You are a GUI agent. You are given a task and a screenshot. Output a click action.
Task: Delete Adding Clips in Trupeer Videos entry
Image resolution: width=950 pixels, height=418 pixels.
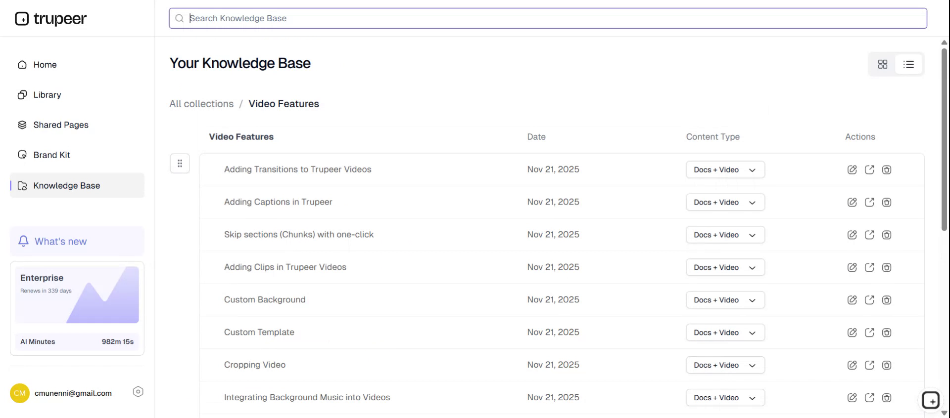887,267
